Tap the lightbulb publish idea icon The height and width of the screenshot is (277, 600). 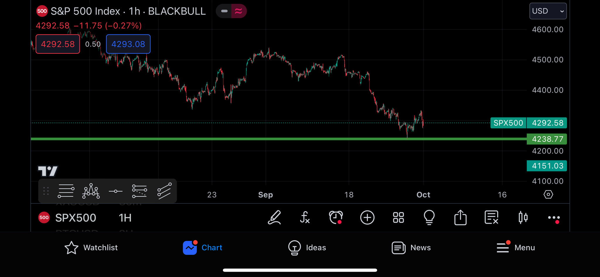pyautogui.click(x=429, y=218)
